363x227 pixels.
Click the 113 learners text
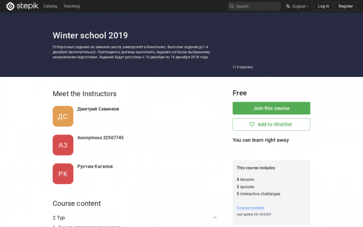click(243, 67)
